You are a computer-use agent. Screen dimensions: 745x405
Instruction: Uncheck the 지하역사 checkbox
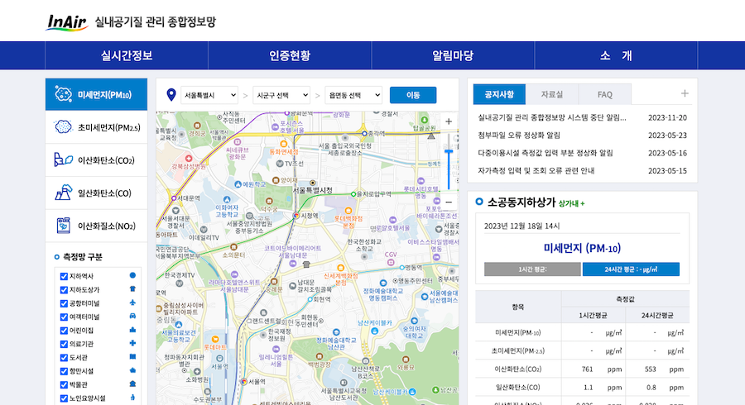click(64, 274)
